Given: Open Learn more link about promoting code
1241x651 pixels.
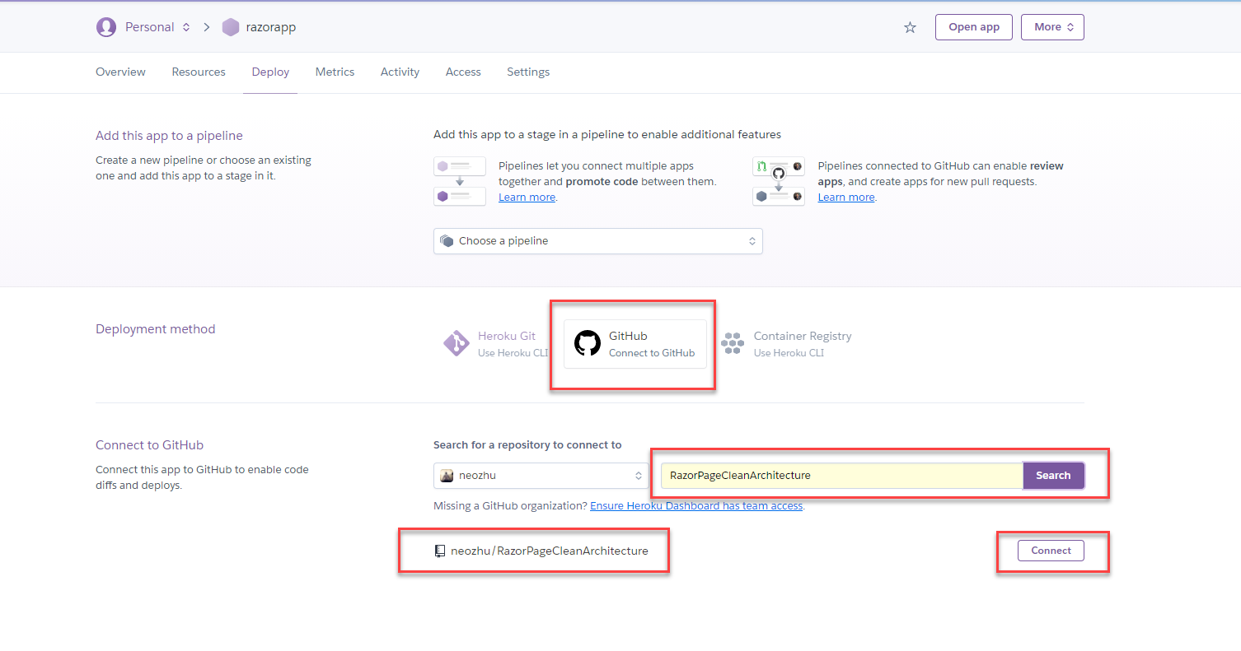Looking at the screenshot, I should coord(527,198).
